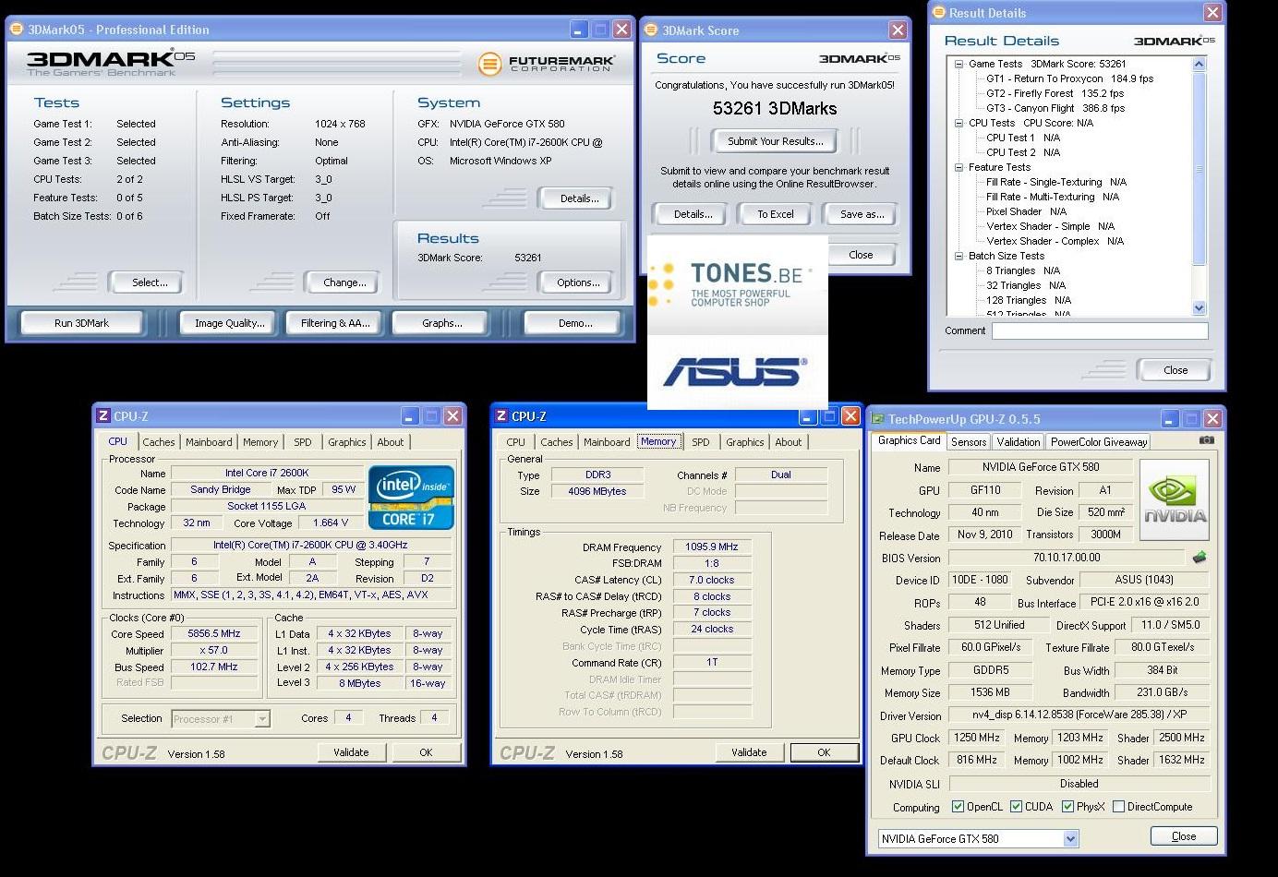Click the To Excel button
This screenshot has width=1278, height=877.
tap(775, 214)
